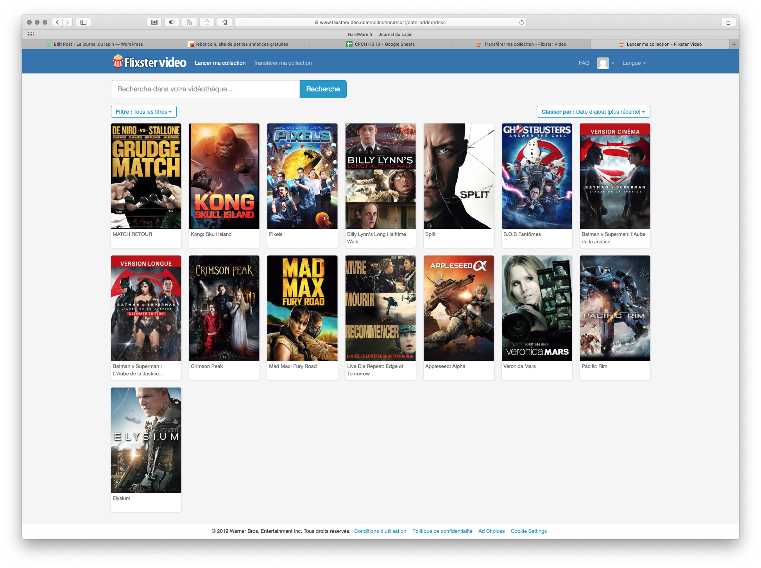761x568 pixels.
Task: Open the FAQ link
Action: point(584,63)
